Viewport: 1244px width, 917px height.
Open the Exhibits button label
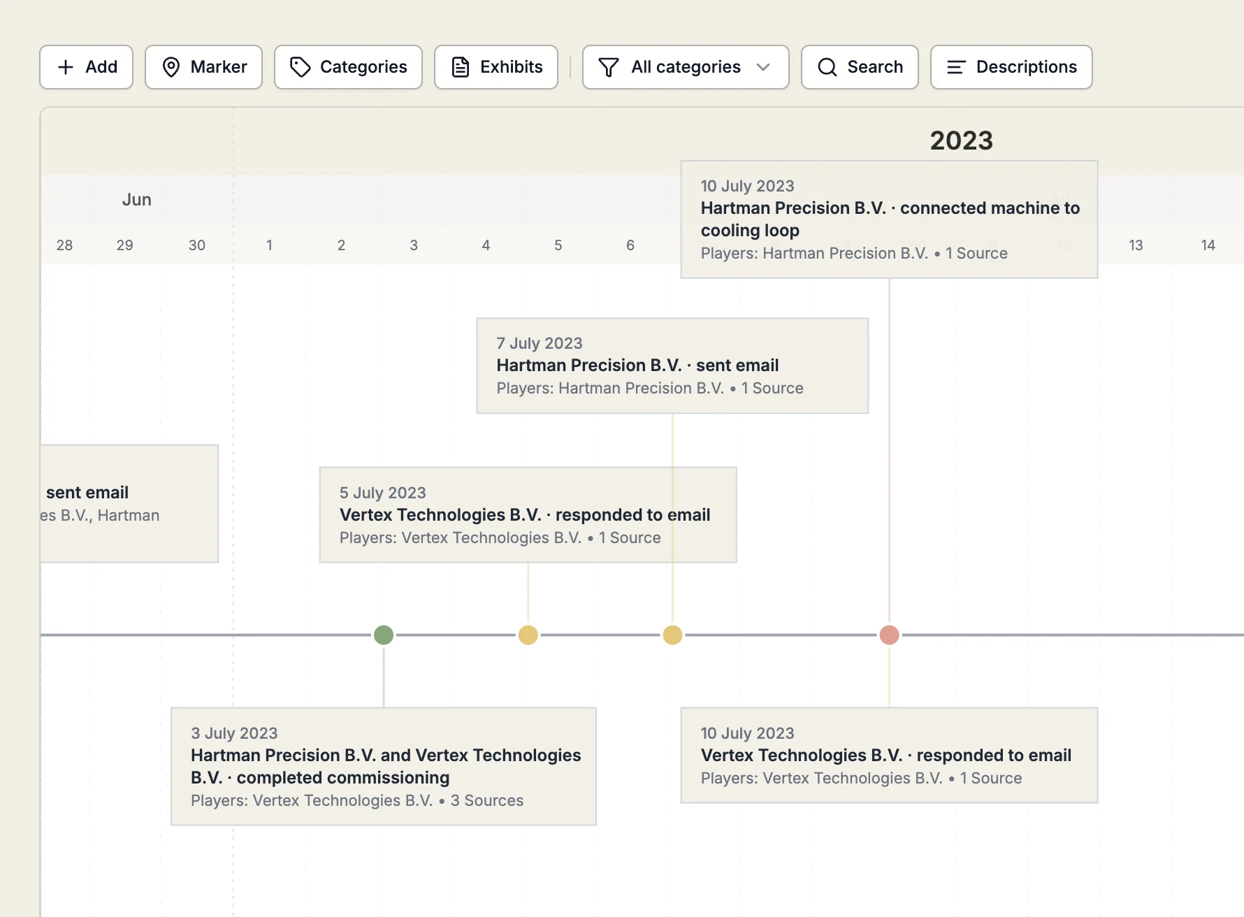[512, 67]
